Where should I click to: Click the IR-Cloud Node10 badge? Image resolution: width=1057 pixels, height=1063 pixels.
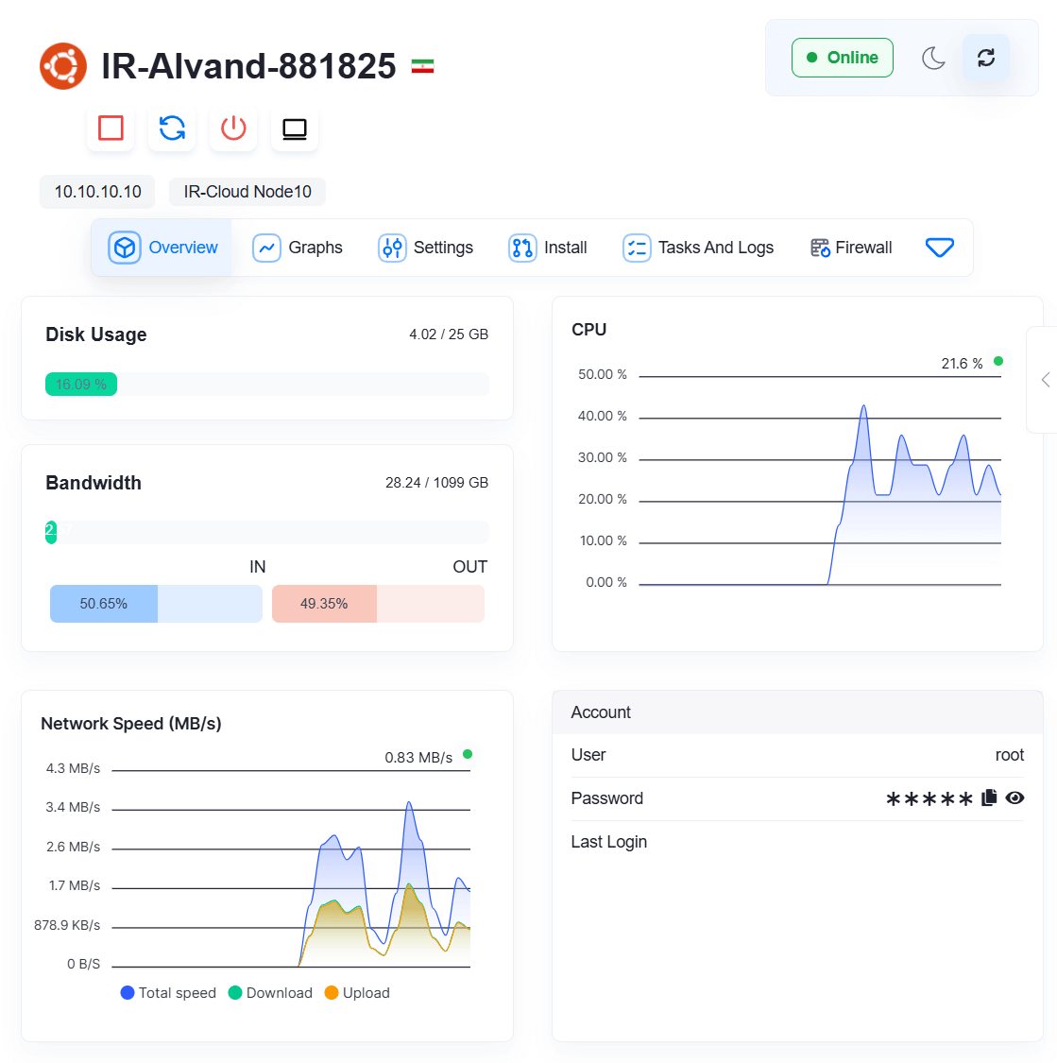(x=247, y=192)
